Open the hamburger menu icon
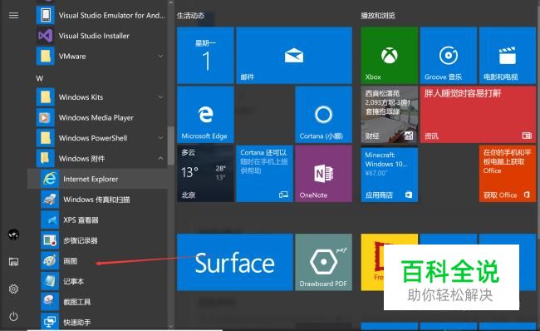Viewport: 540px width, 331px height. point(13,15)
